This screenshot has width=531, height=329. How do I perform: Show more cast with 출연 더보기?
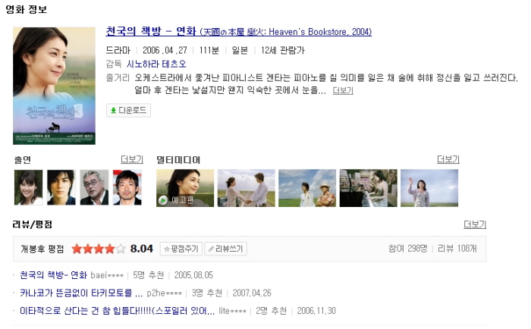pyautogui.click(x=132, y=159)
